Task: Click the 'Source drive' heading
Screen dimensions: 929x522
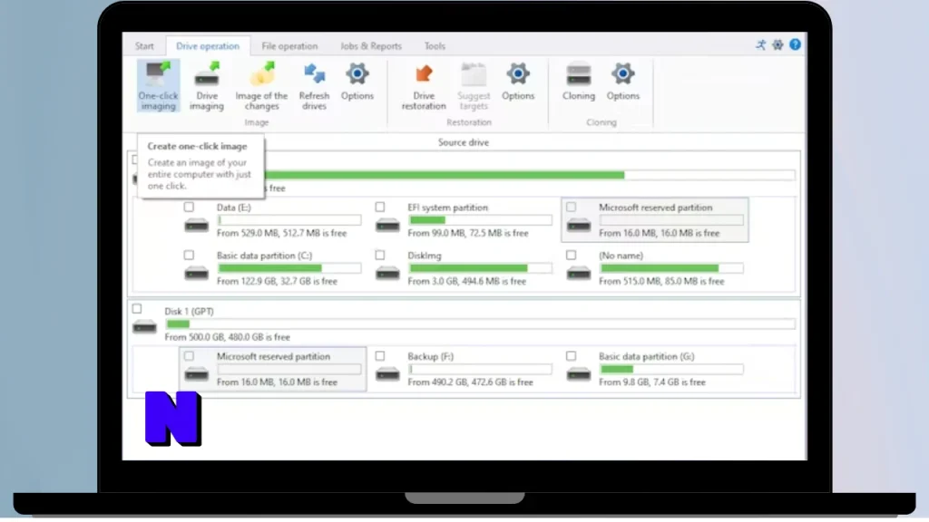Action: [x=464, y=142]
